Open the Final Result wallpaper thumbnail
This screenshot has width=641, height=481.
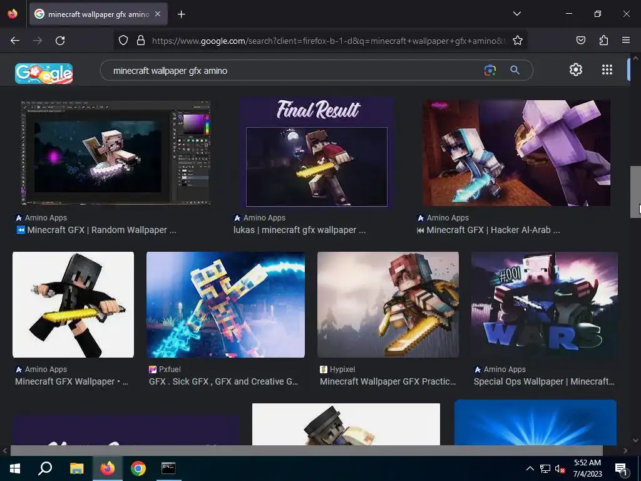click(x=317, y=153)
